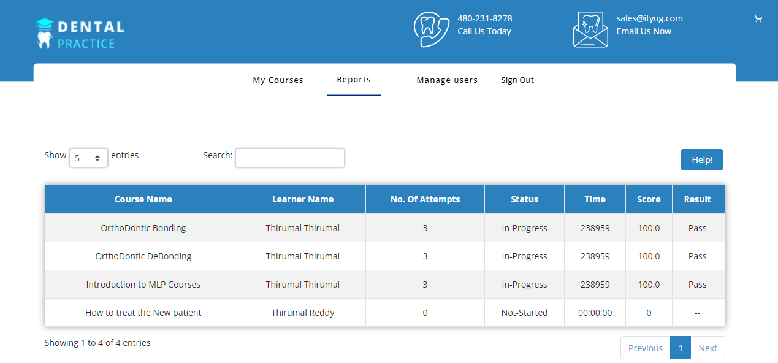The image size is (778, 363).
Task: Open the Show entries dropdown
Action: click(88, 158)
